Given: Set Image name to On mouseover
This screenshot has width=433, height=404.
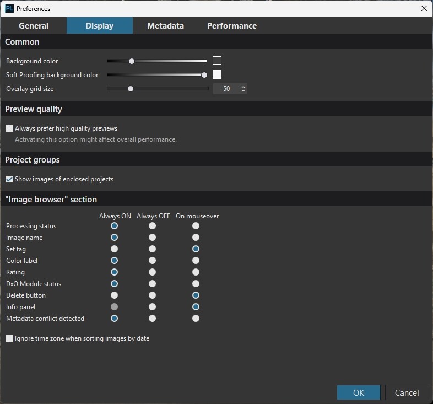Looking at the screenshot, I should pyautogui.click(x=196, y=238).
